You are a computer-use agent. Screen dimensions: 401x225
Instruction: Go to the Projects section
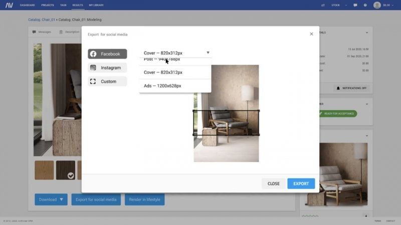[x=48, y=5]
